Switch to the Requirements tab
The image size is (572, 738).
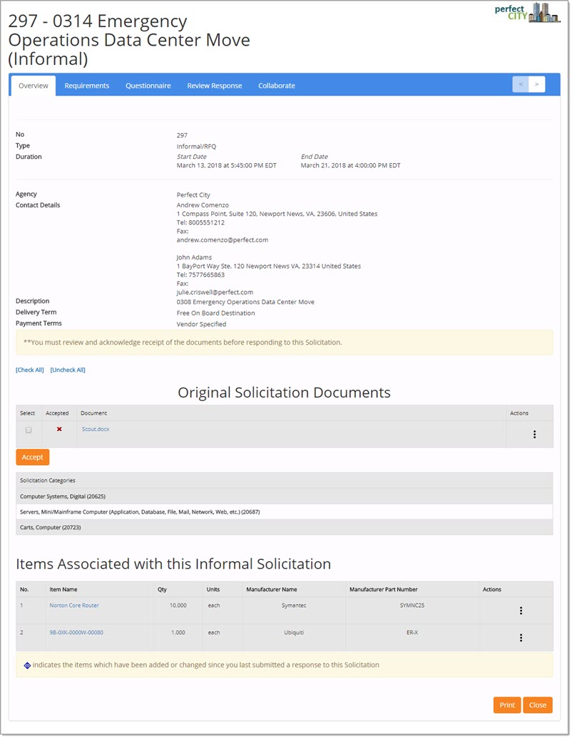pyautogui.click(x=87, y=85)
